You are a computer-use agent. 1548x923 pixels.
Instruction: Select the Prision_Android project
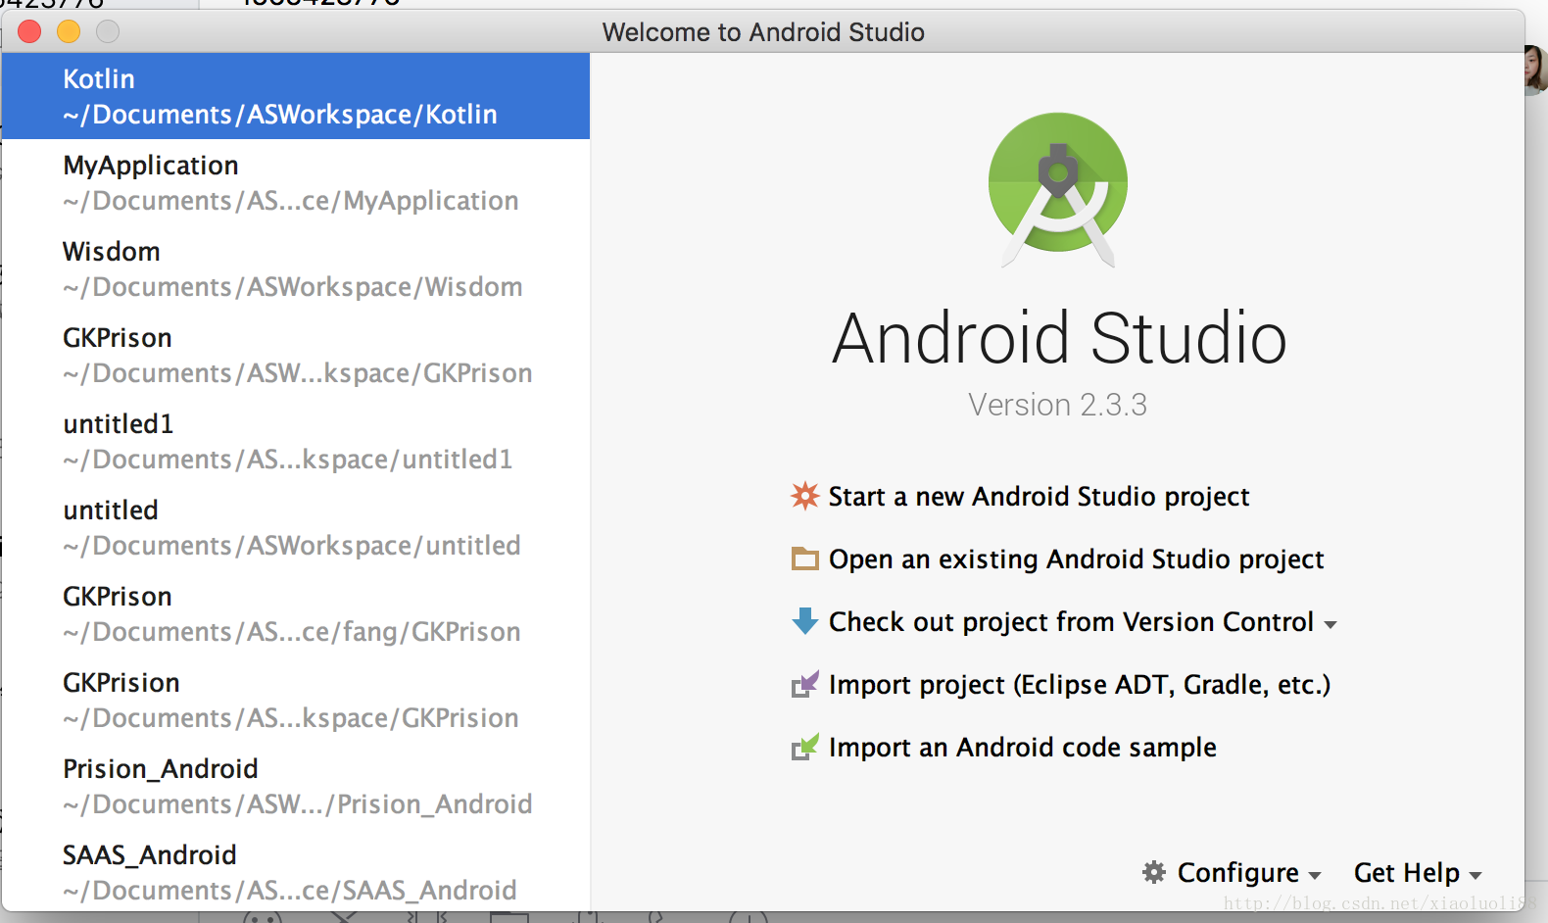(x=294, y=786)
